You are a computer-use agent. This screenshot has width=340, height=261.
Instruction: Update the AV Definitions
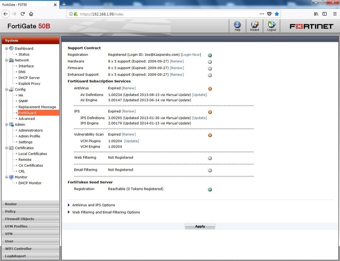(200, 95)
